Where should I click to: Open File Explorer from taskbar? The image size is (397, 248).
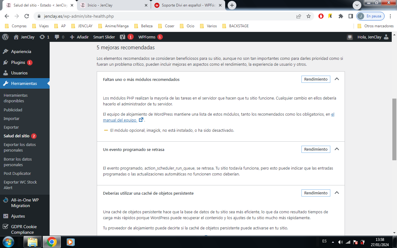(x=32, y=241)
